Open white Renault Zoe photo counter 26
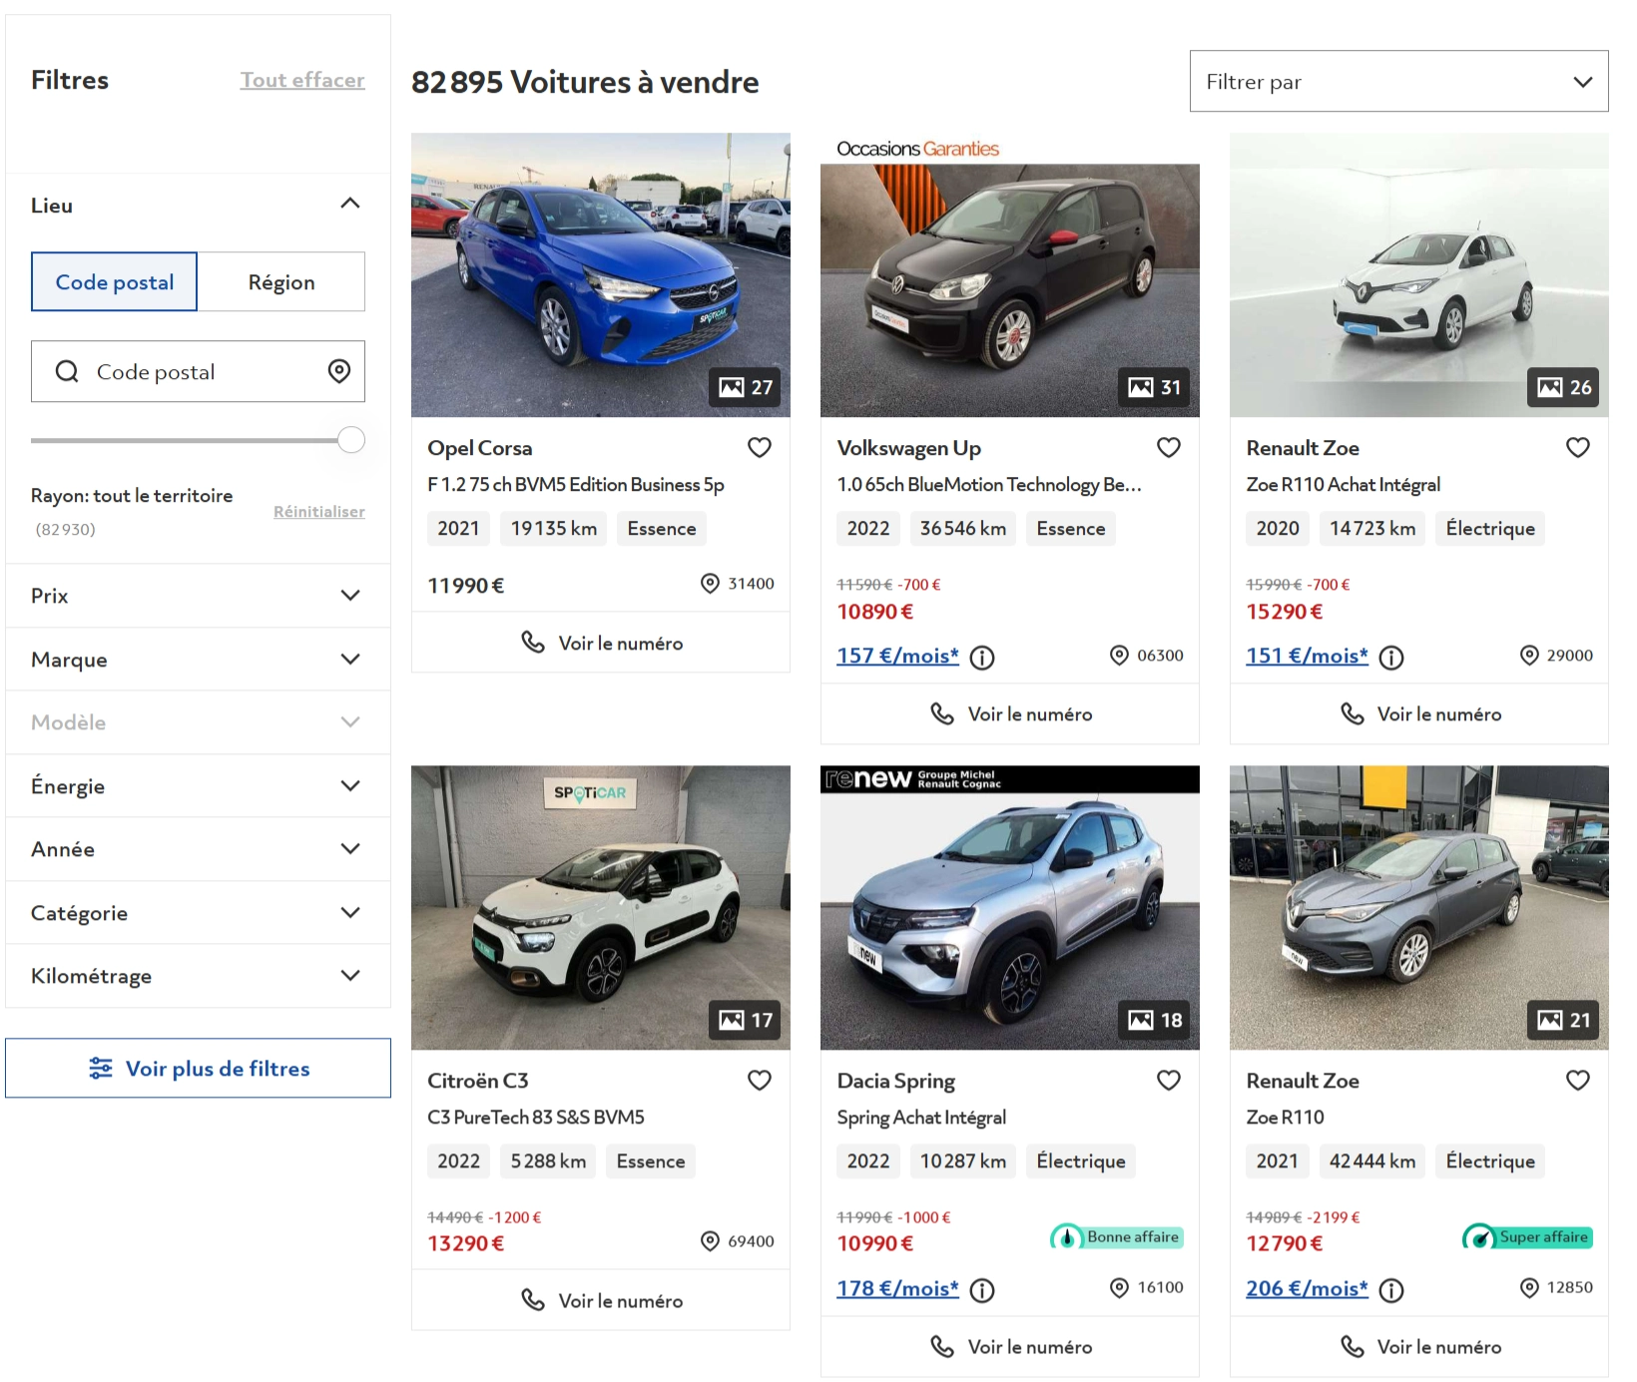The width and height of the screenshot is (1637, 1382). tap(1563, 387)
